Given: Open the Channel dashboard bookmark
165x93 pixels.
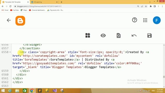Looking at the screenshot, I should (x=37, y=10).
